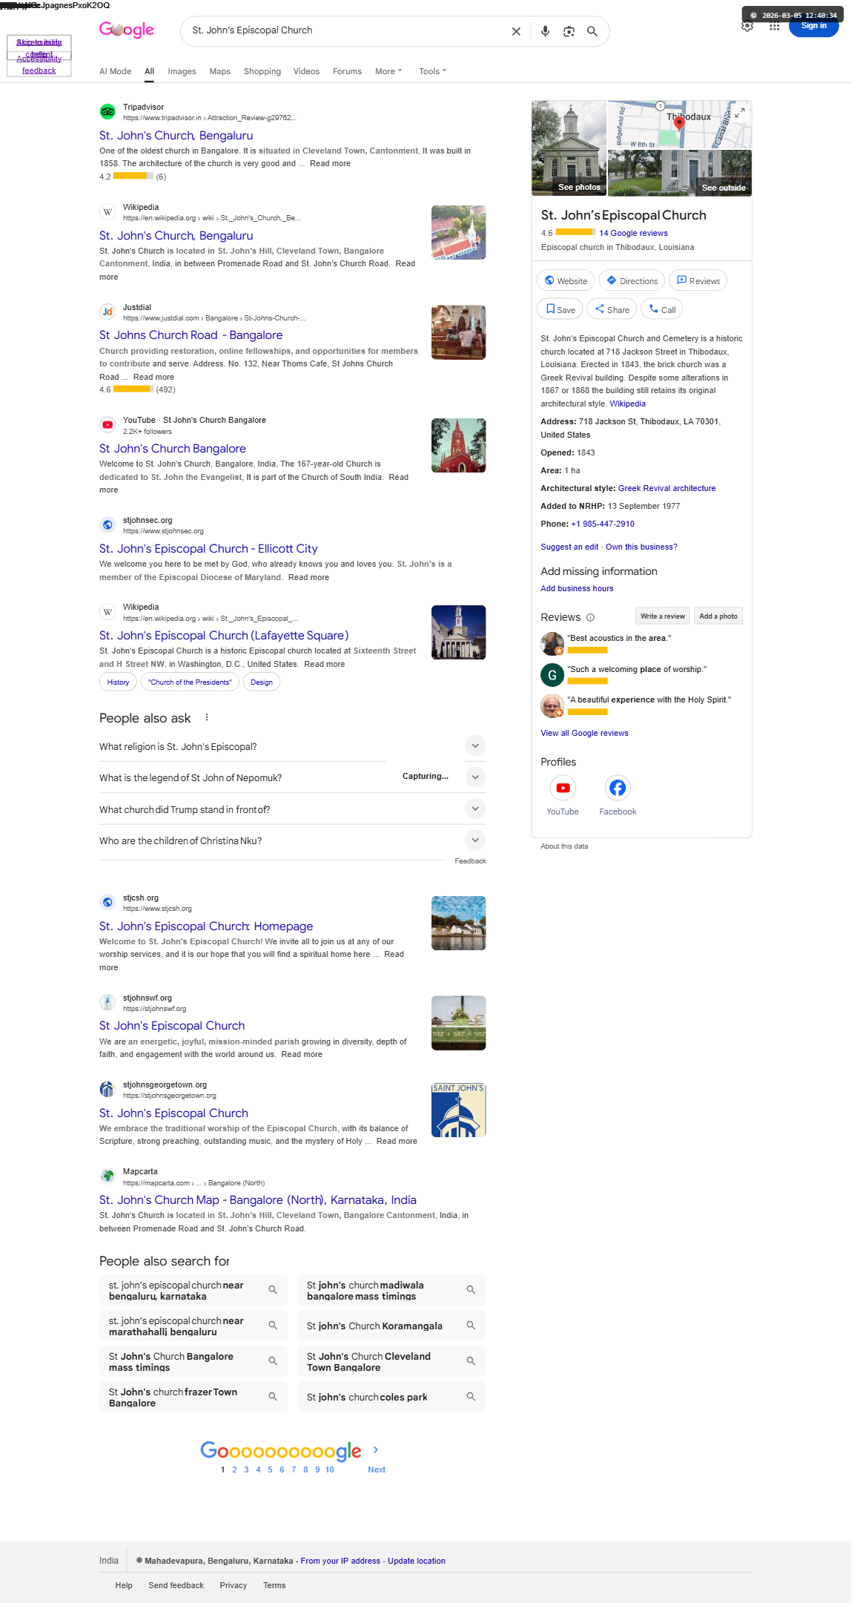Switch to AI Mode tab
The height and width of the screenshot is (1603, 860).
pyautogui.click(x=116, y=71)
